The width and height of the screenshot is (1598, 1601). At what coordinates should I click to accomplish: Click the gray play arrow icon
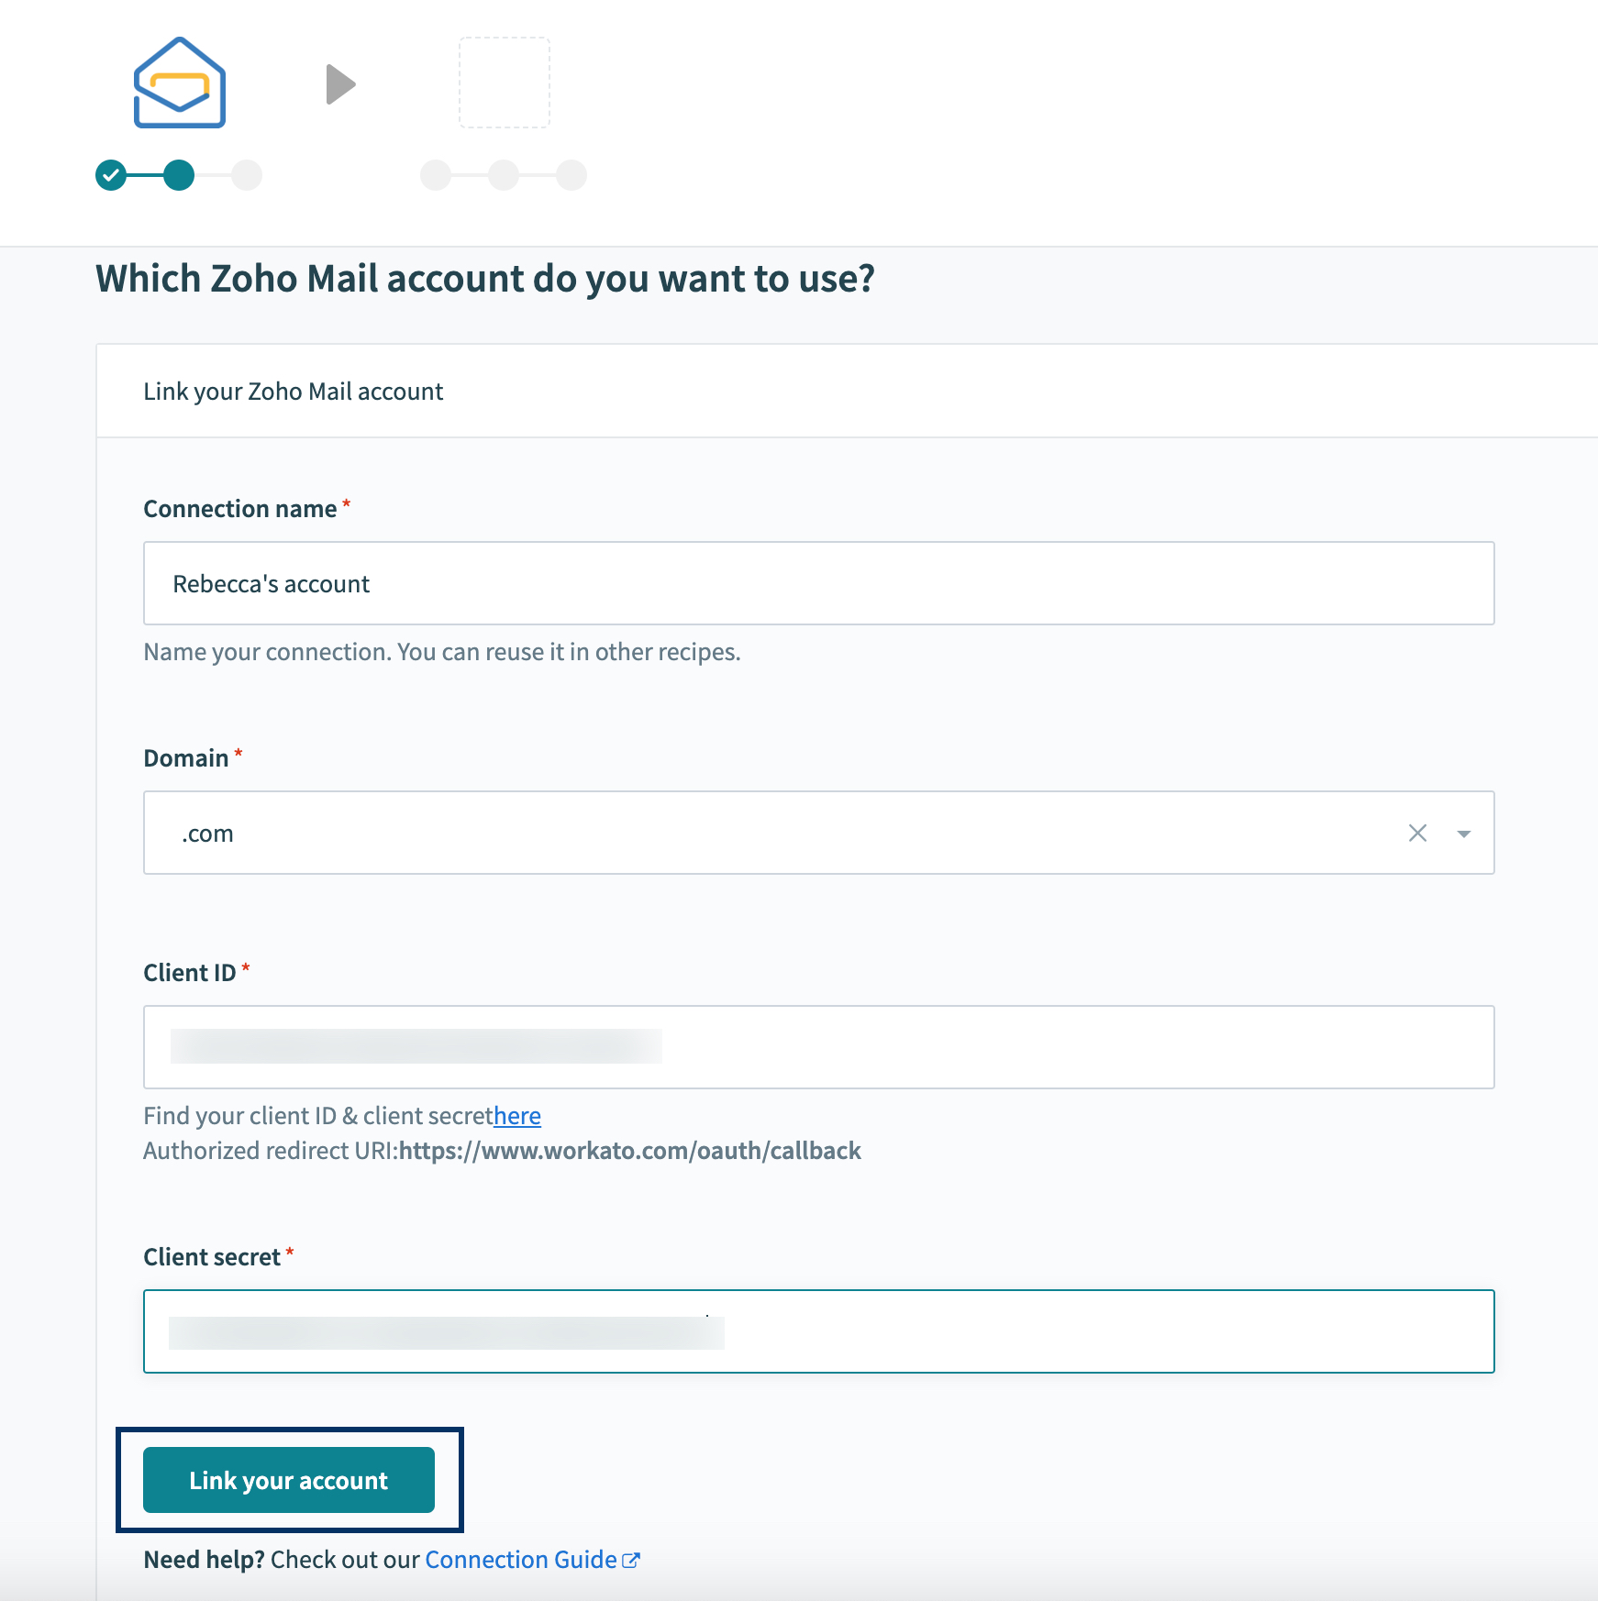click(x=340, y=84)
